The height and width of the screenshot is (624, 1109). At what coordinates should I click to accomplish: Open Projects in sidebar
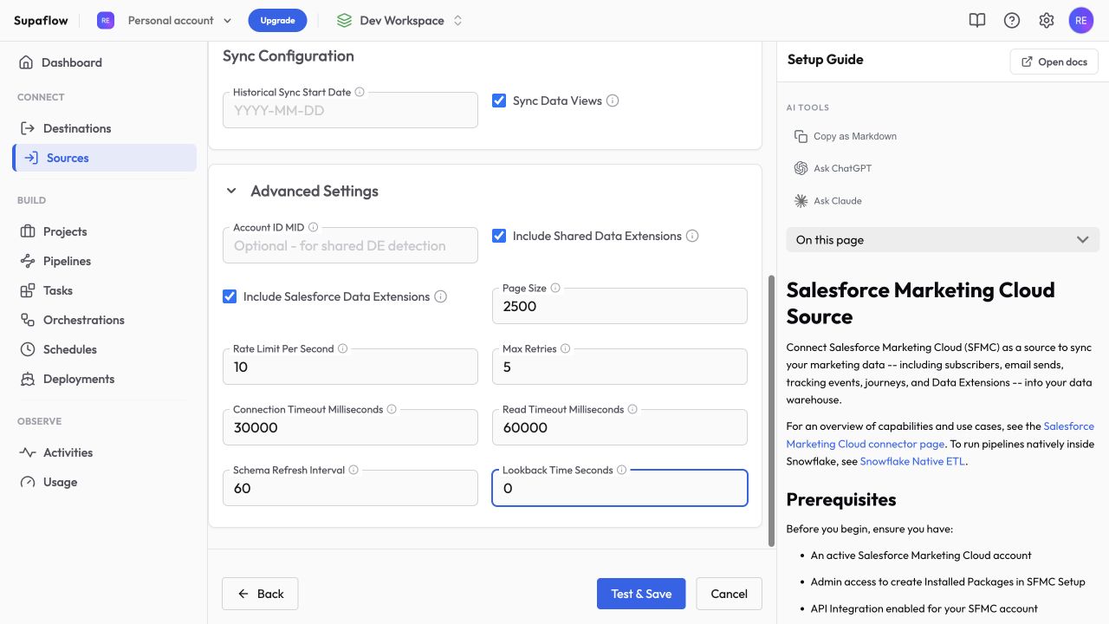tap(104, 231)
